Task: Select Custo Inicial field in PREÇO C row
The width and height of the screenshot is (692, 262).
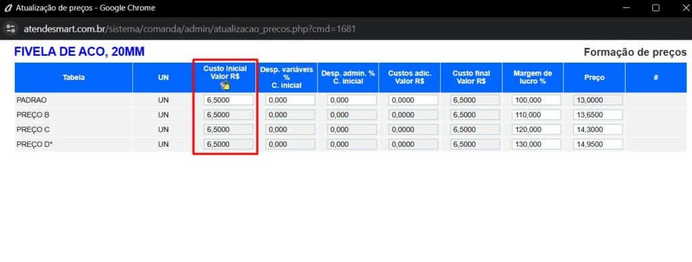Action: [228, 129]
